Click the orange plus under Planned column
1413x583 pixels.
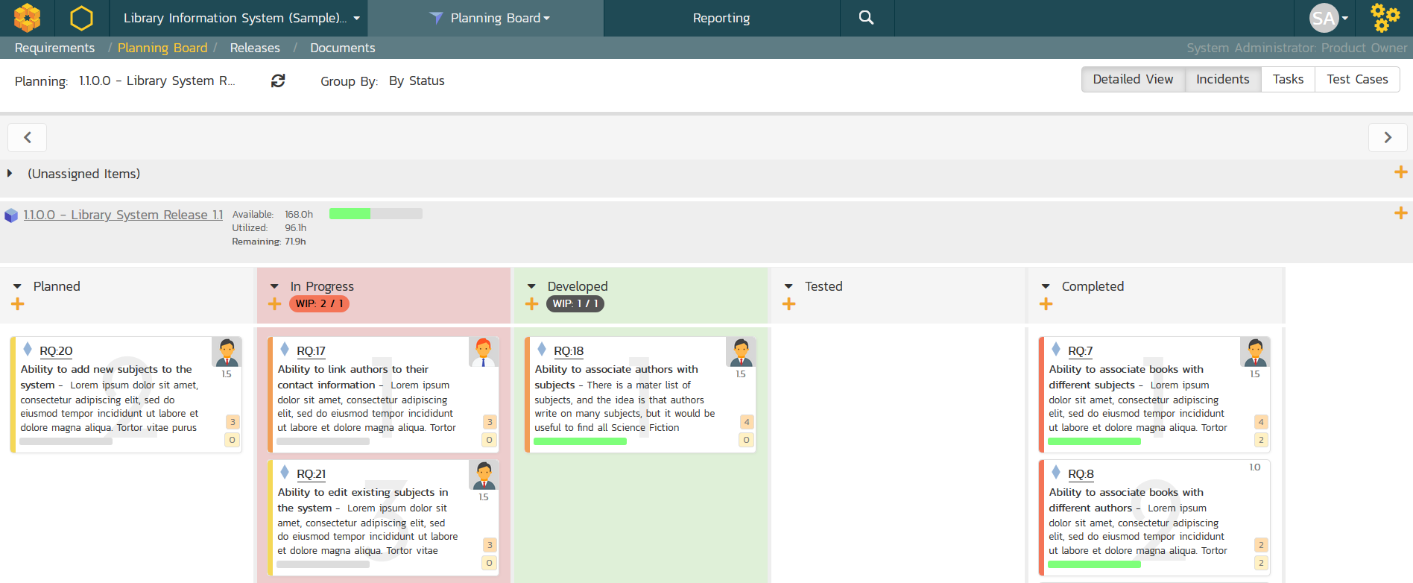(18, 304)
